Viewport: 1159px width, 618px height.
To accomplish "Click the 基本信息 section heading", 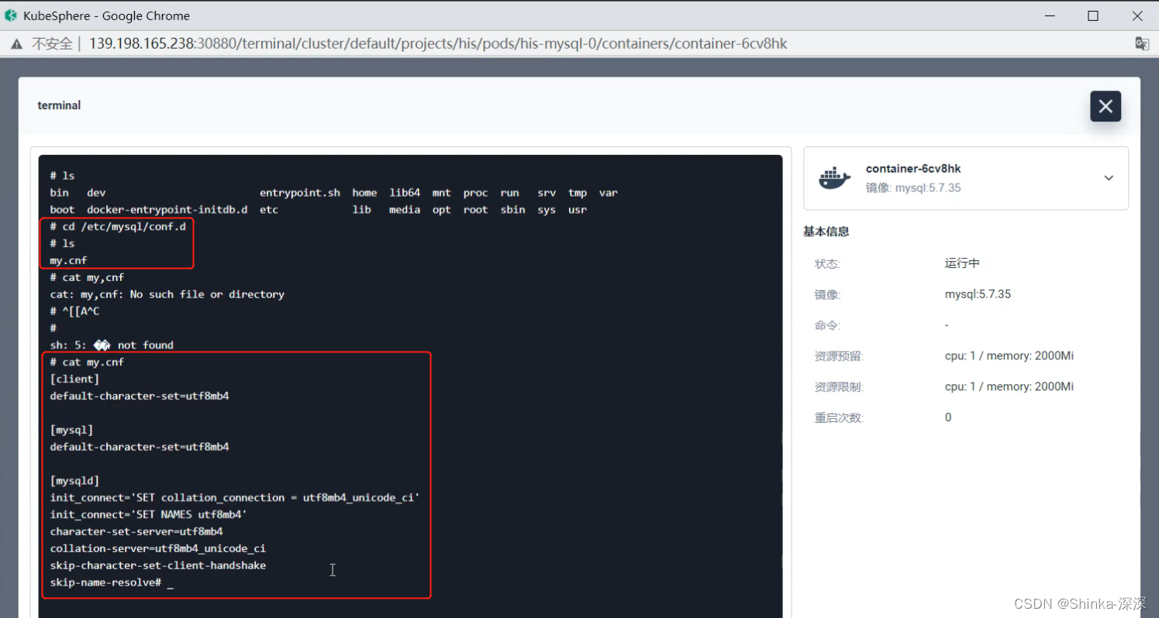I will pos(826,232).
